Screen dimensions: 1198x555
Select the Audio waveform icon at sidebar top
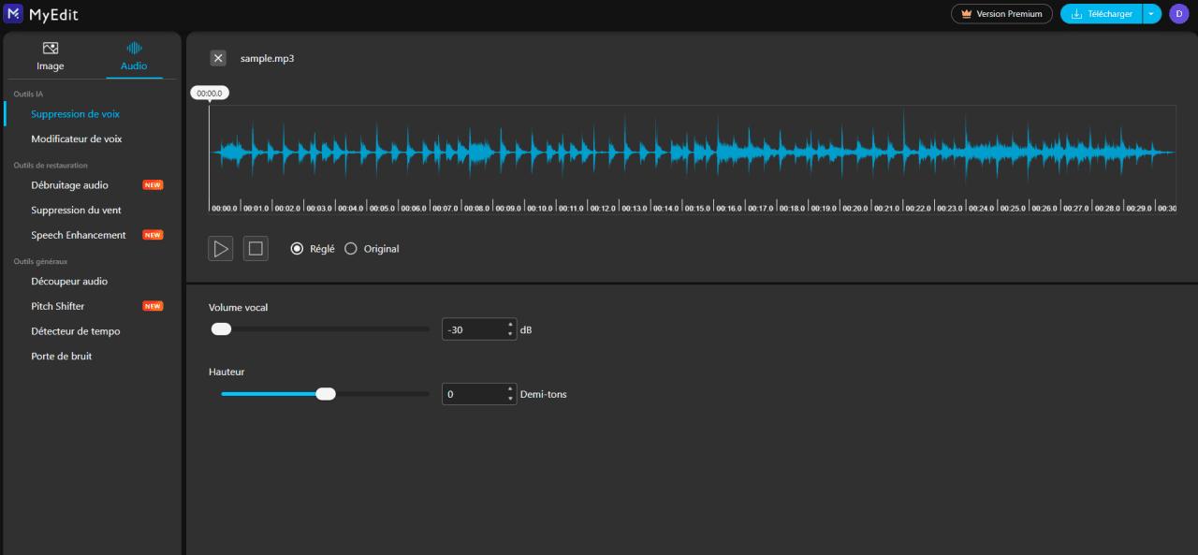tap(133, 47)
